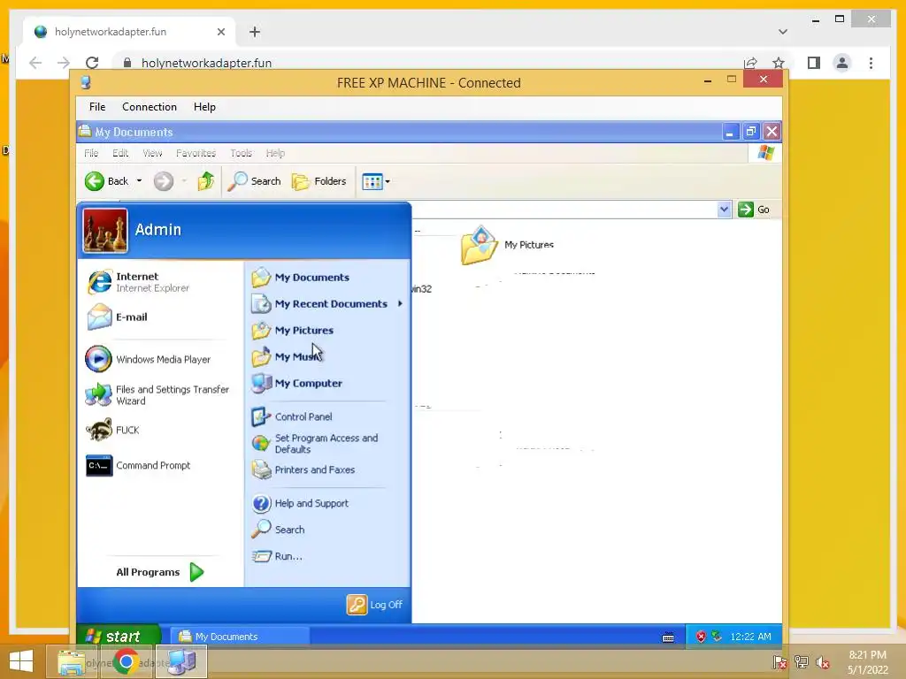Screen dimensions: 906x679
Task: Open Favorites menu in My Documents
Action: 196,153
